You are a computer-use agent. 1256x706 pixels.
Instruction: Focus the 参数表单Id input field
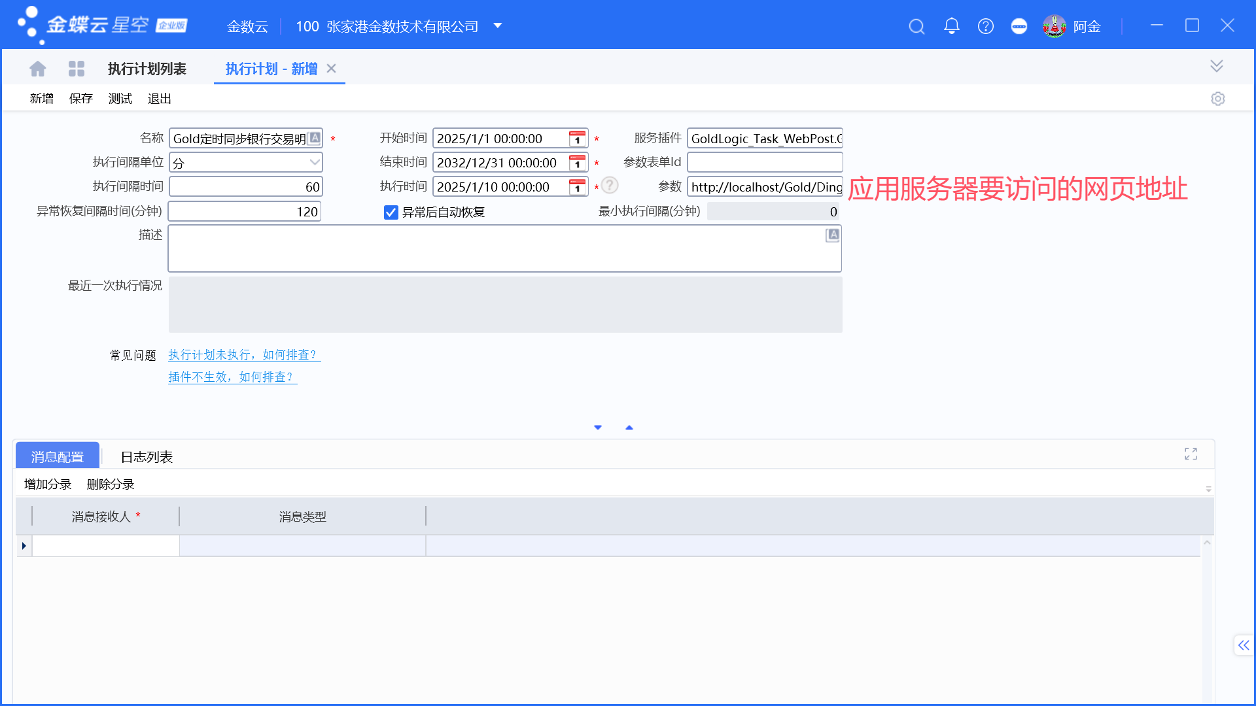click(765, 162)
